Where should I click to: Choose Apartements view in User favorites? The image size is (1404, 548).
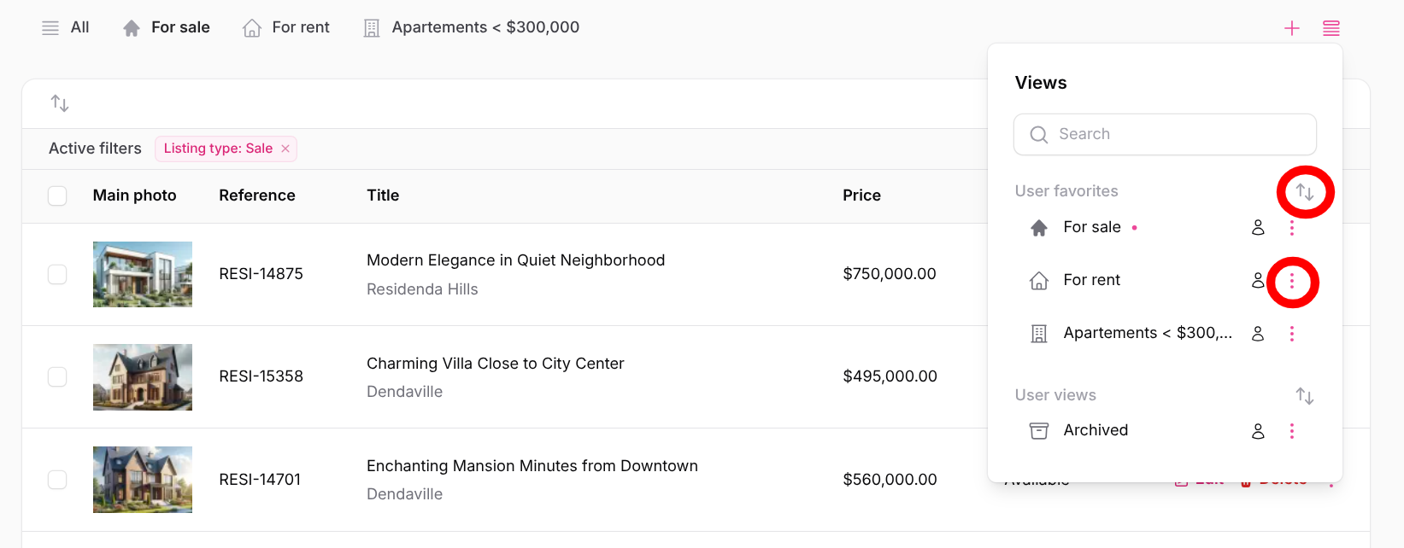(1146, 333)
